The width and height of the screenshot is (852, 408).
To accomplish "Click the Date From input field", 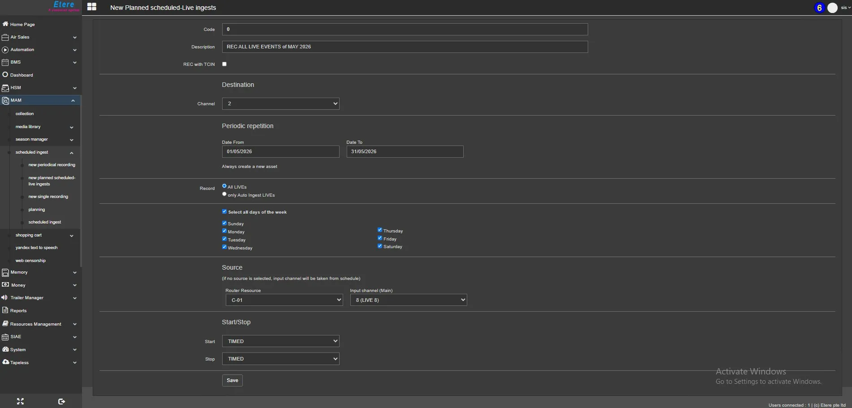I will point(280,152).
